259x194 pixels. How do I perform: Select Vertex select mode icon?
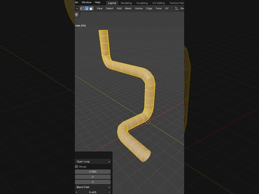[82, 8]
